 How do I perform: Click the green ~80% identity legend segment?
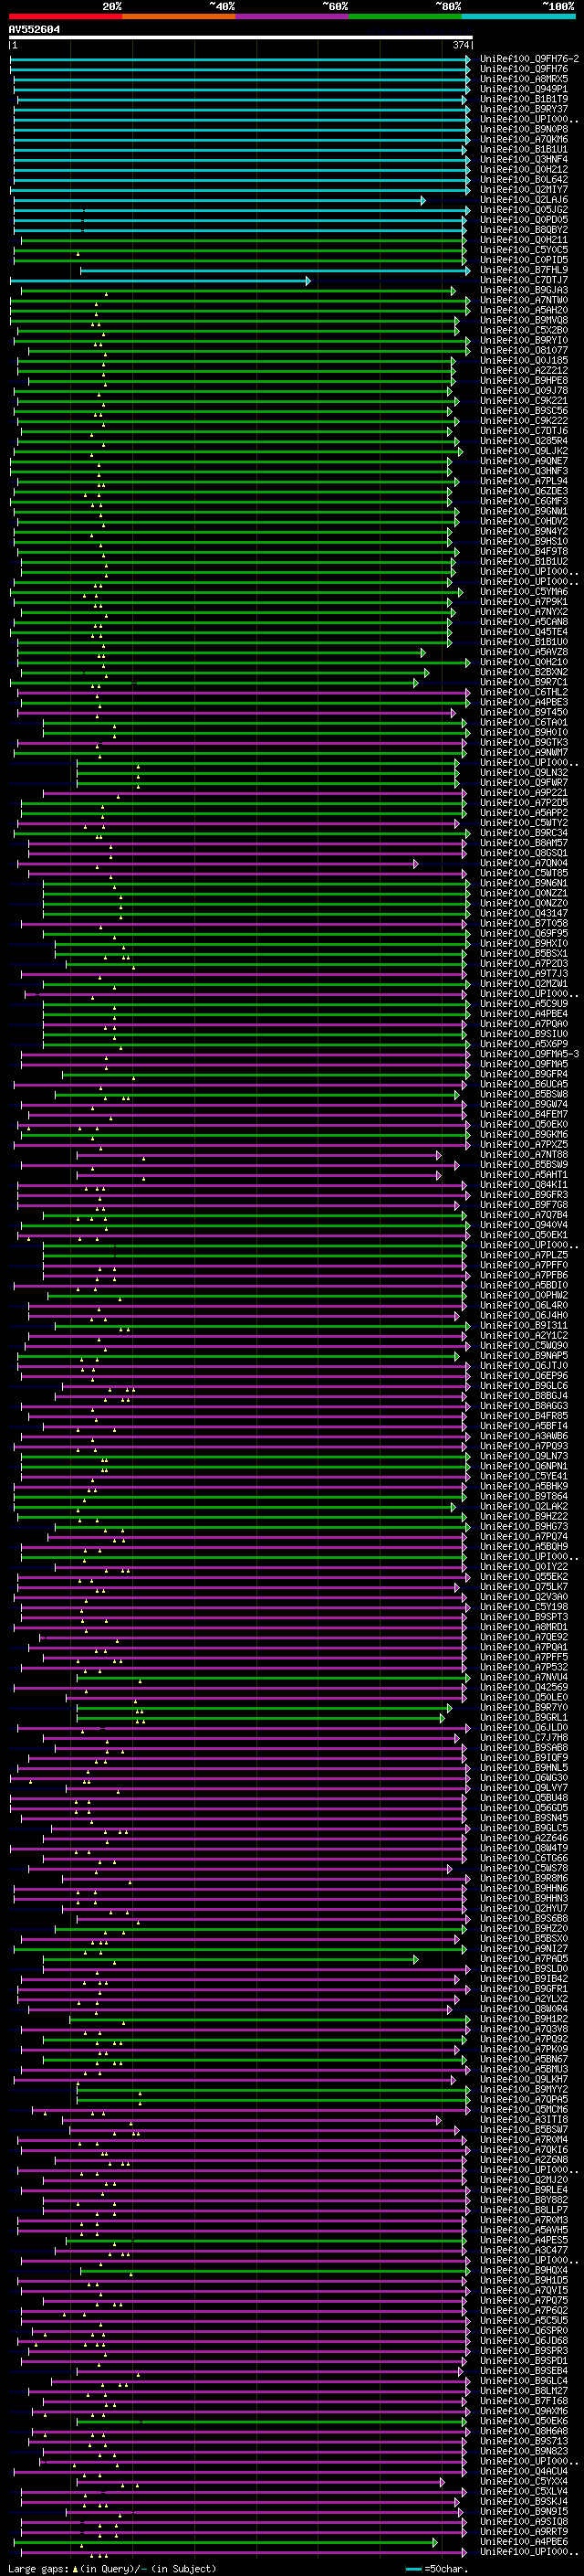pos(405,17)
